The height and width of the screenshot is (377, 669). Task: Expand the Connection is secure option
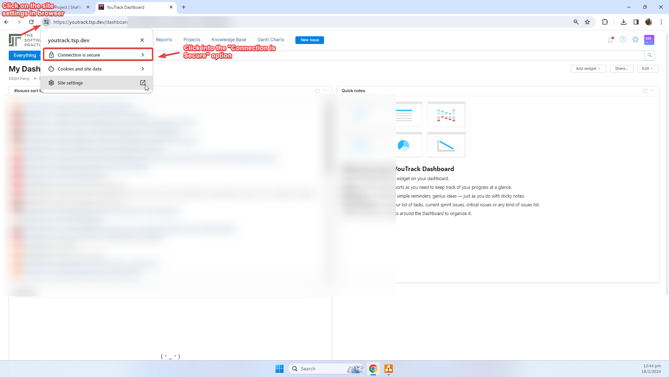tap(98, 55)
